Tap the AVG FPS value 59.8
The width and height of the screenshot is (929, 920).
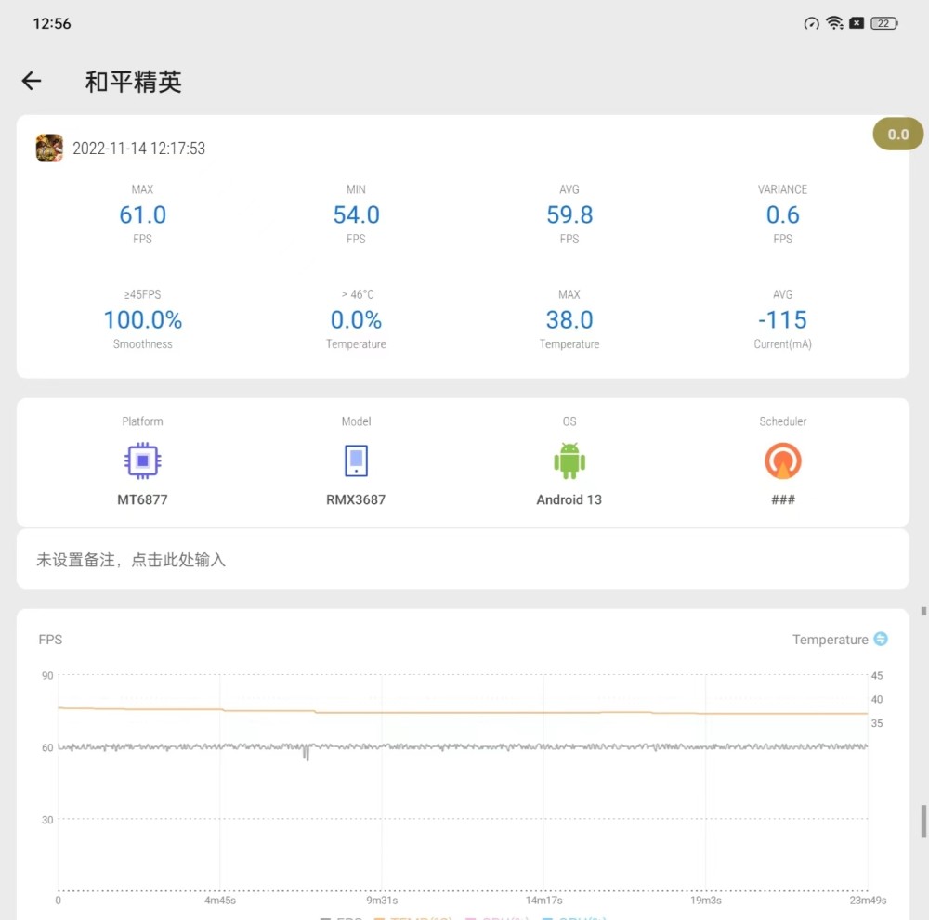pyautogui.click(x=569, y=214)
